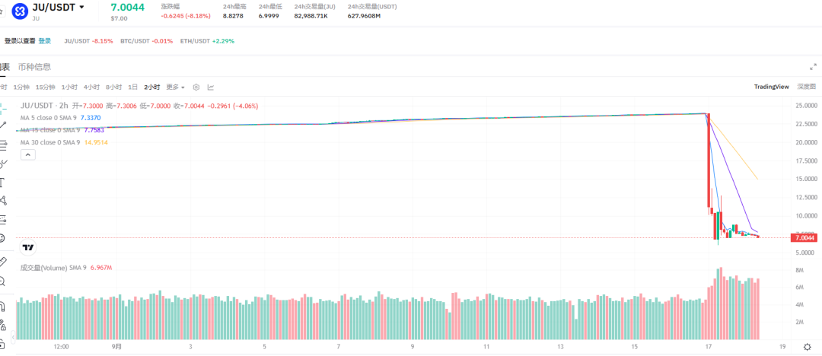822x356 pixels.
Task: Switch the chart to TradingView mode
Action: coord(771,87)
